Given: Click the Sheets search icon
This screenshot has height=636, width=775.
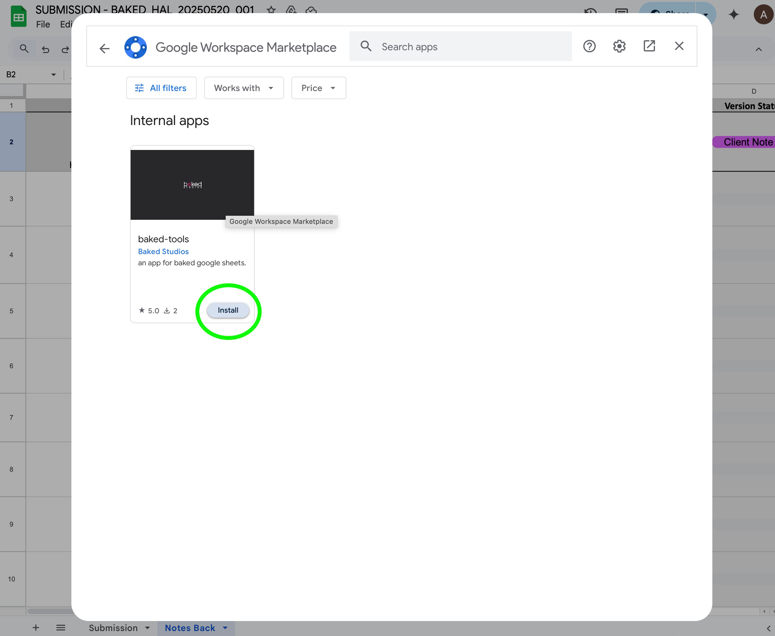Looking at the screenshot, I should click(24, 49).
